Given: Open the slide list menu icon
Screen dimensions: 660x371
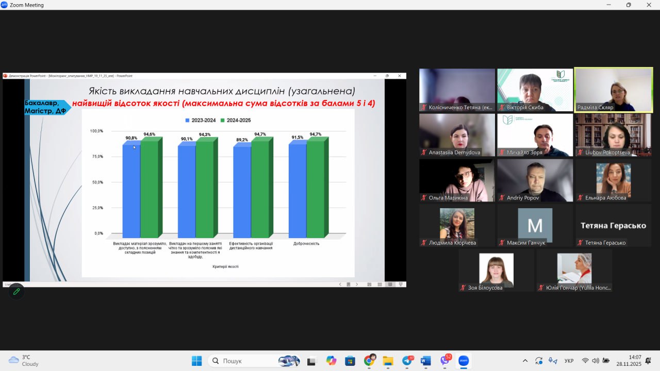Looking at the screenshot, I should [x=349, y=284].
